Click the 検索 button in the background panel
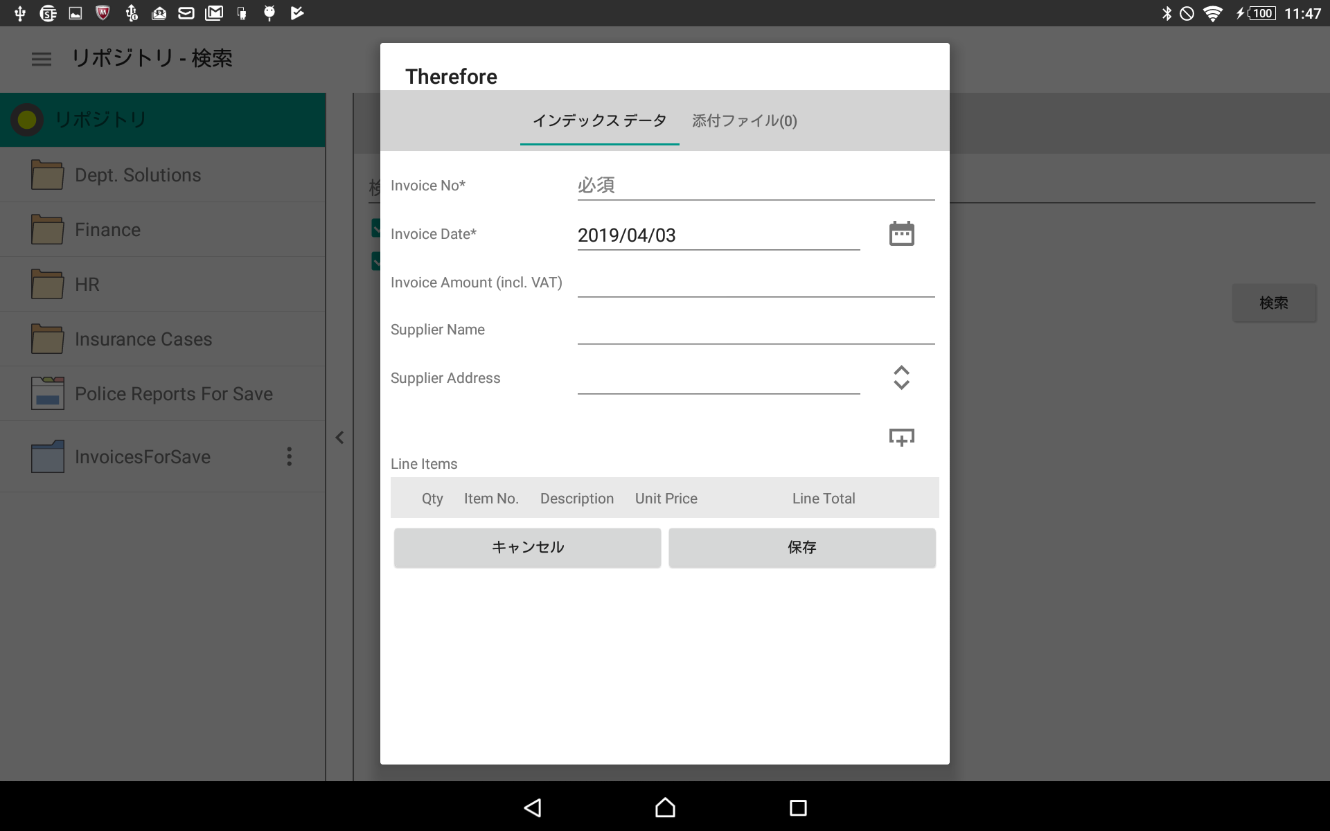Image resolution: width=1330 pixels, height=831 pixels. point(1274,303)
